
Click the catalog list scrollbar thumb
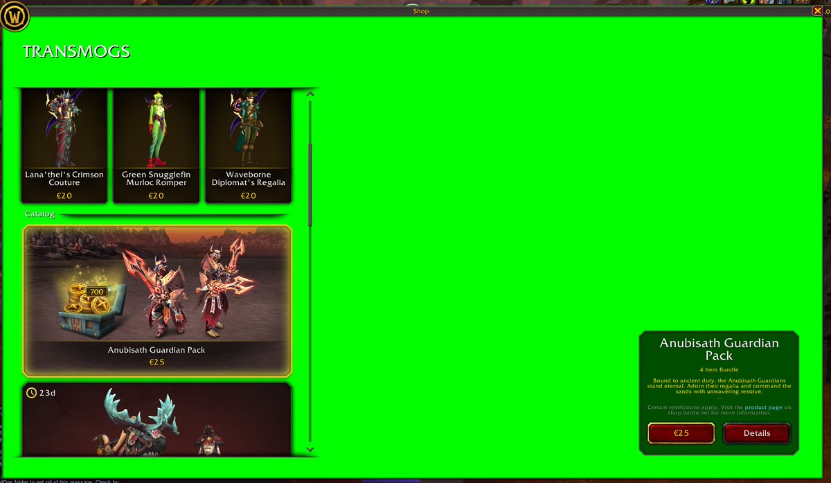coord(310,184)
